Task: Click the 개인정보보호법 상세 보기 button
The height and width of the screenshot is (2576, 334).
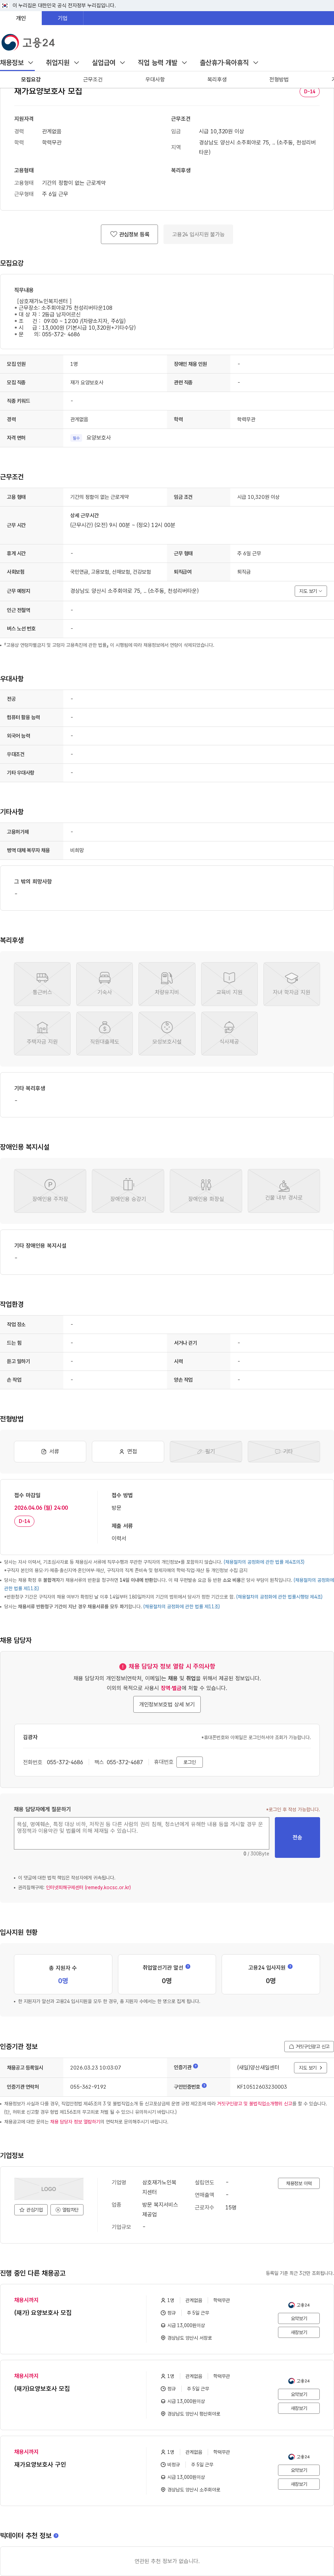Action: click(167, 1704)
